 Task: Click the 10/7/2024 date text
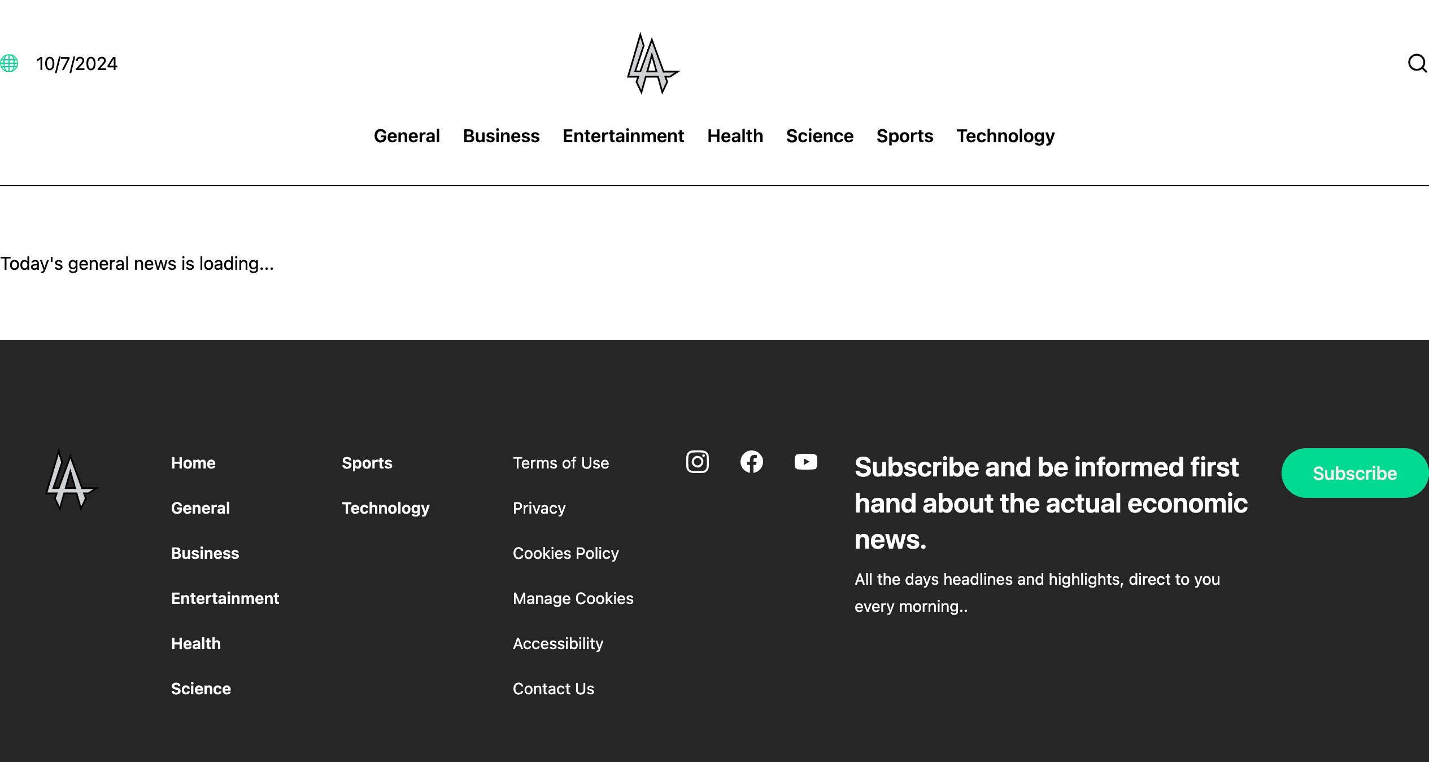coord(77,64)
